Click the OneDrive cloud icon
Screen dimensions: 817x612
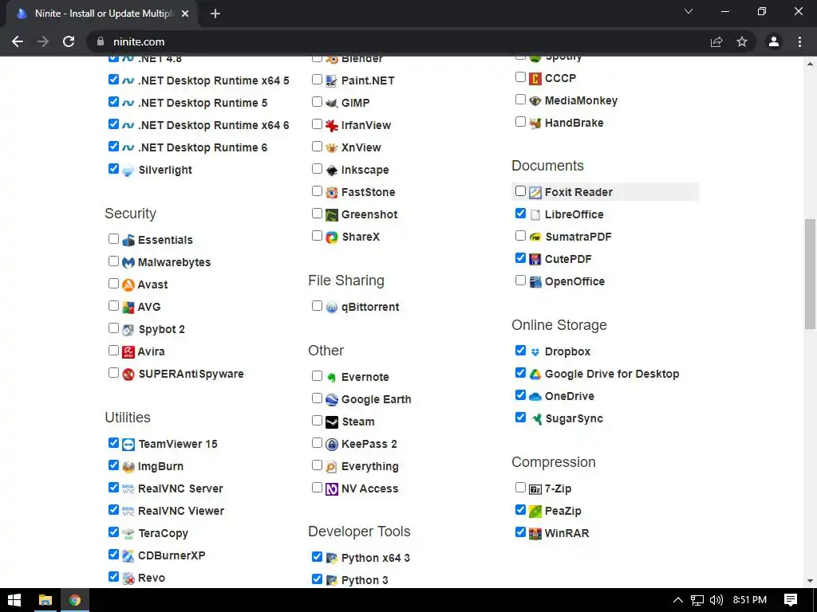tap(535, 397)
